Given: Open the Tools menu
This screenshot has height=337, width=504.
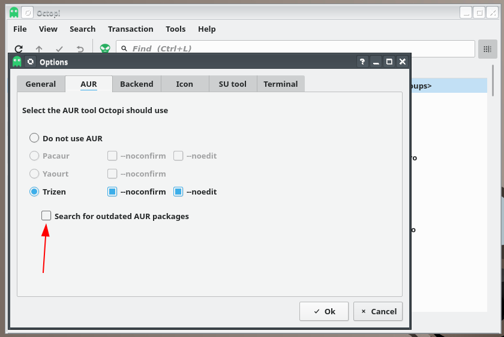Looking at the screenshot, I should point(175,29).
